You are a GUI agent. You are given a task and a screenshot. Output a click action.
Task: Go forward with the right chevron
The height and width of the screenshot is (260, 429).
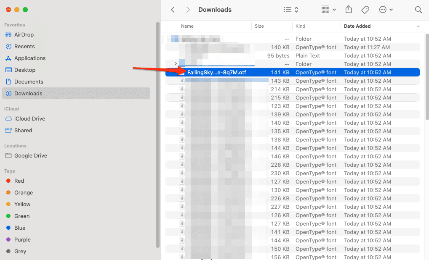[x=188, y=10]
